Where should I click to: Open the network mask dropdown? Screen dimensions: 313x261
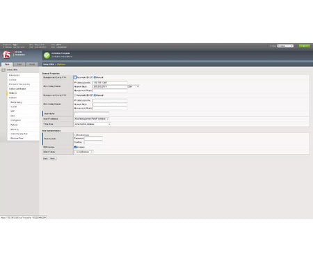pyautogui.click(x=134, y=86)
